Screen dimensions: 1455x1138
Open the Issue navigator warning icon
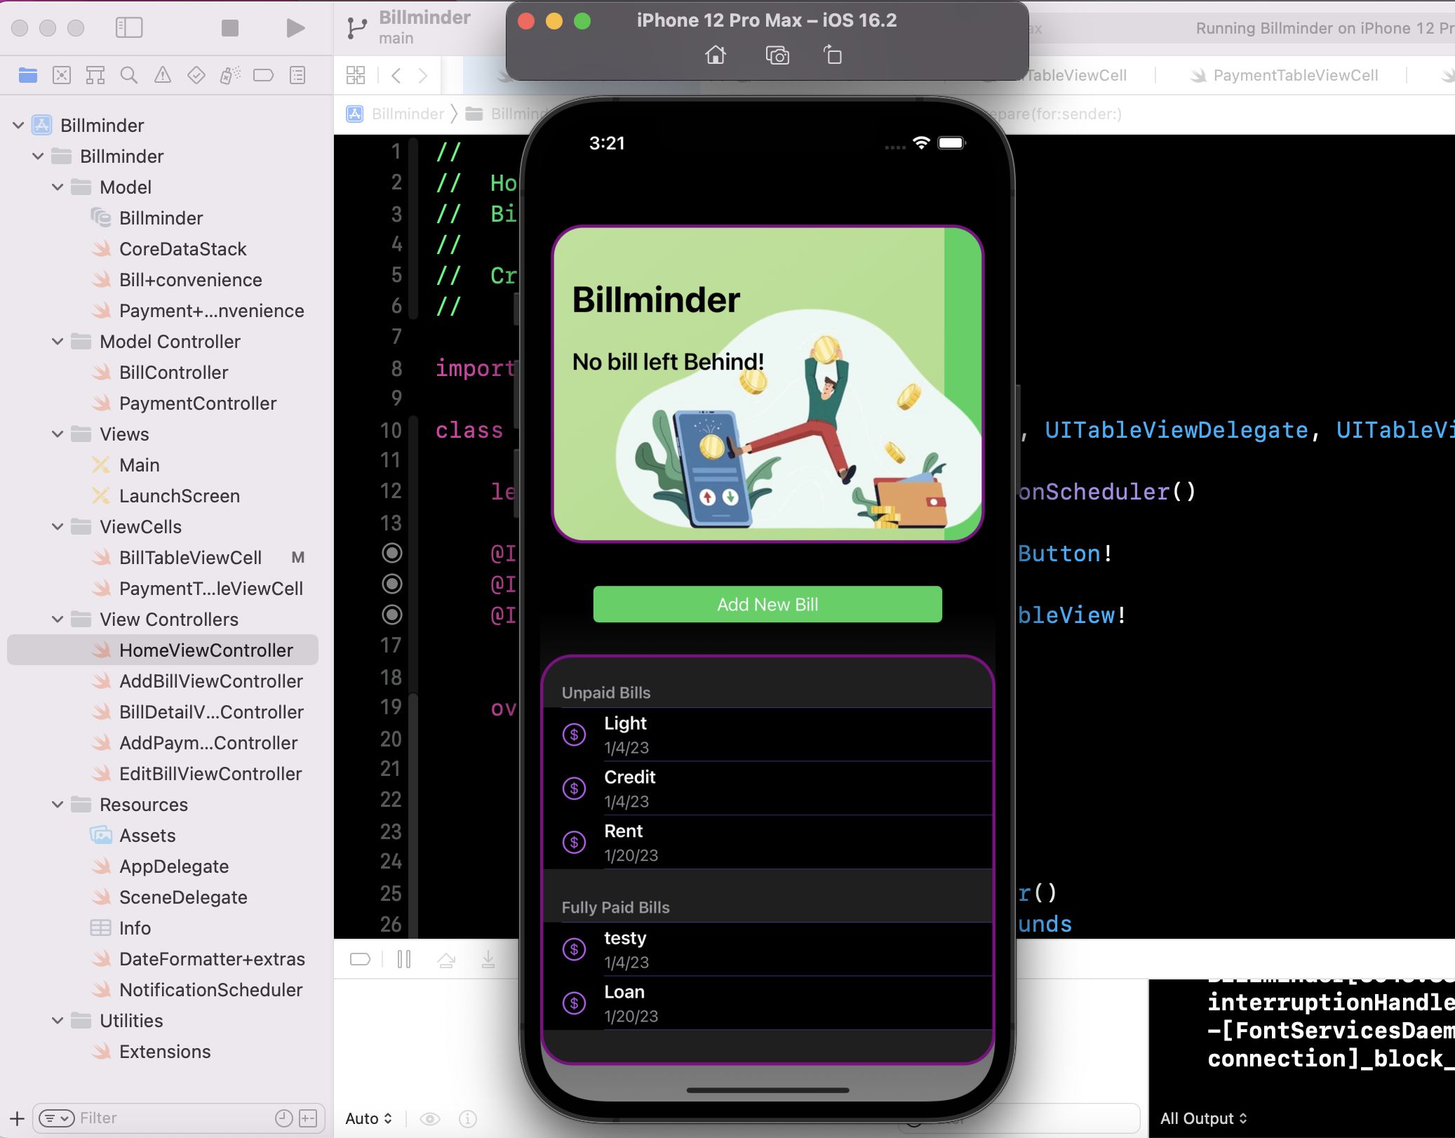[163, 75]
